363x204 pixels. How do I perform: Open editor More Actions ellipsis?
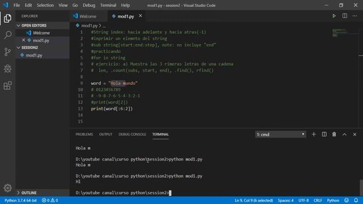click(354, 16)
